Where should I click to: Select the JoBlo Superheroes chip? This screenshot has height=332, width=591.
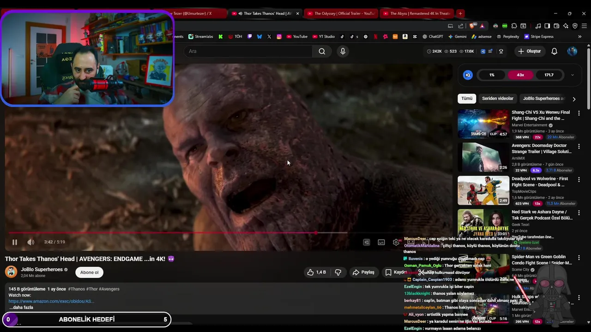pyautogui.click(x=543, y=98)
